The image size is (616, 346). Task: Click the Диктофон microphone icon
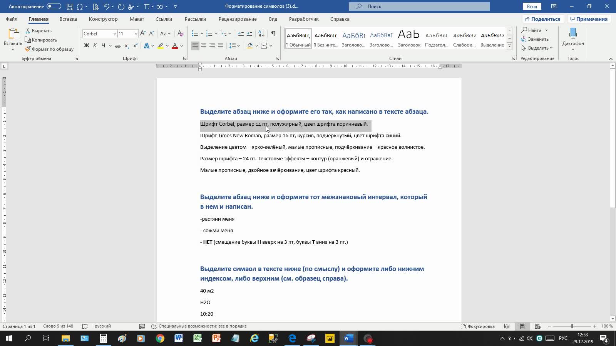point(573,33)
